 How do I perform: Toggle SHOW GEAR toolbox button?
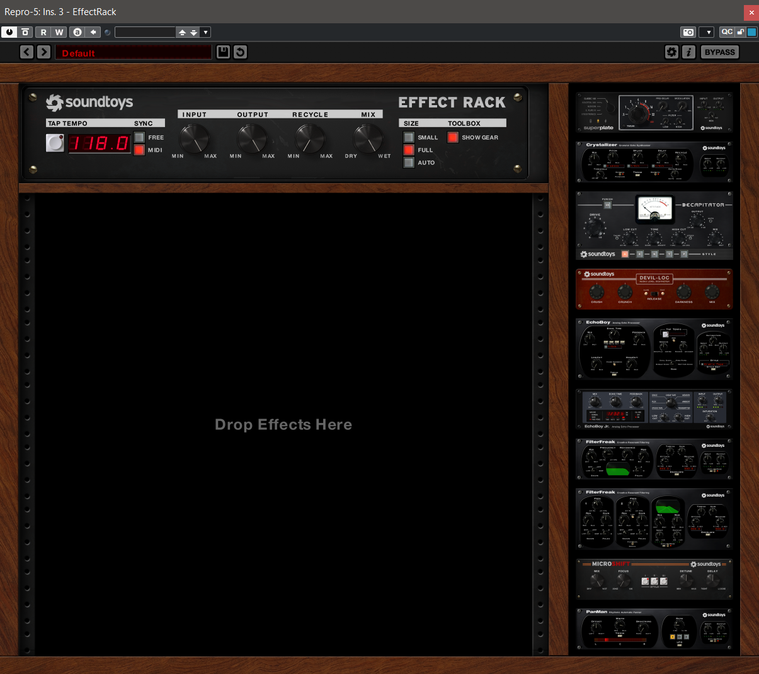[453, 137]
